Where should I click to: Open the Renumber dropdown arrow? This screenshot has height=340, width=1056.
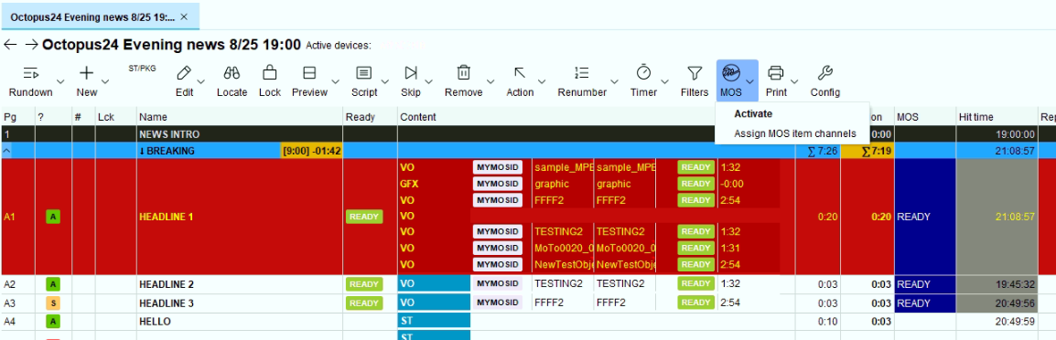point(616,81)
